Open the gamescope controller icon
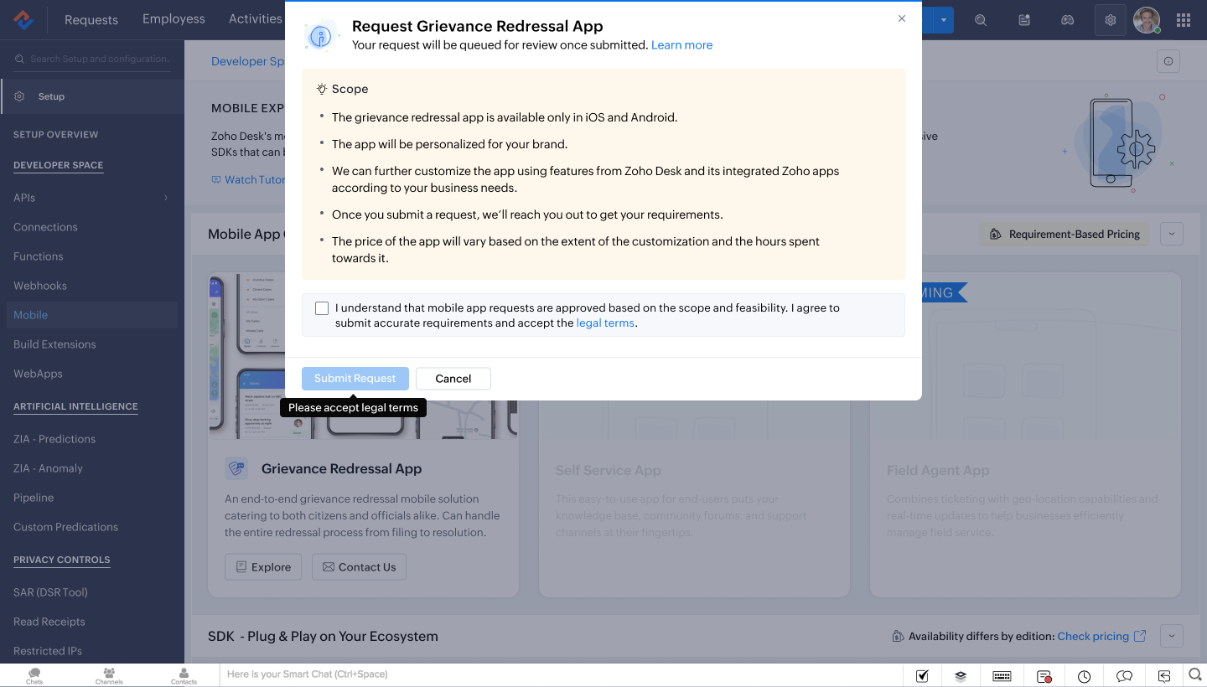 (1067, 20)
